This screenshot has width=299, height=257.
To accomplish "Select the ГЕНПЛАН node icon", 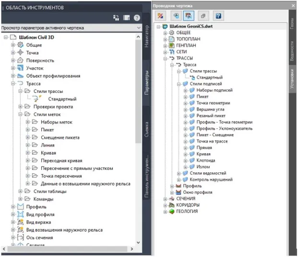I will [171, 45].
